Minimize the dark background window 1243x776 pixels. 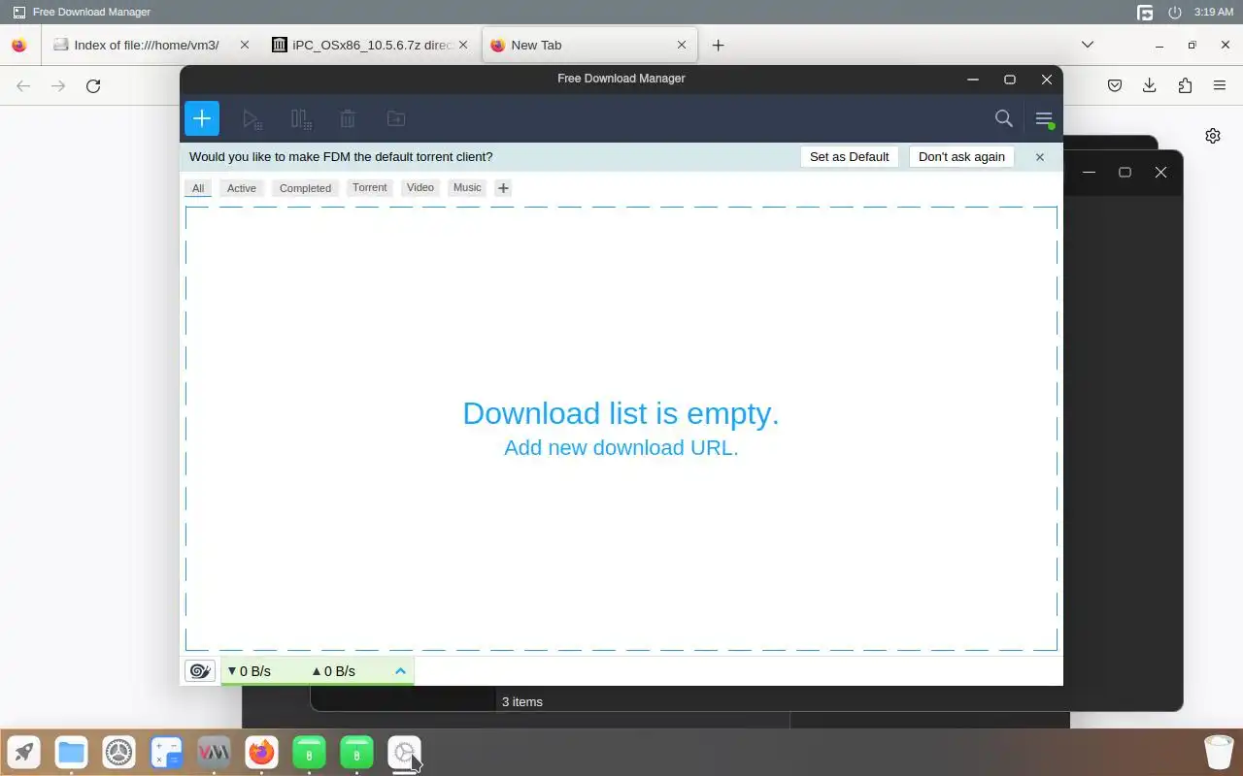pyautogui.click(x=1089, y=172)
